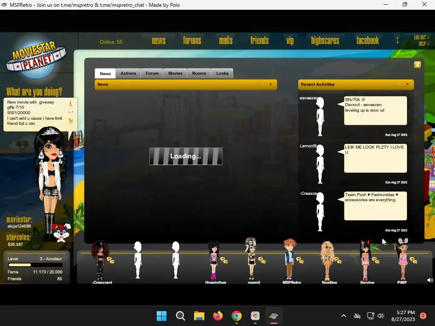
Task: Click username alicja124689
Action: (x=19, y=226)
